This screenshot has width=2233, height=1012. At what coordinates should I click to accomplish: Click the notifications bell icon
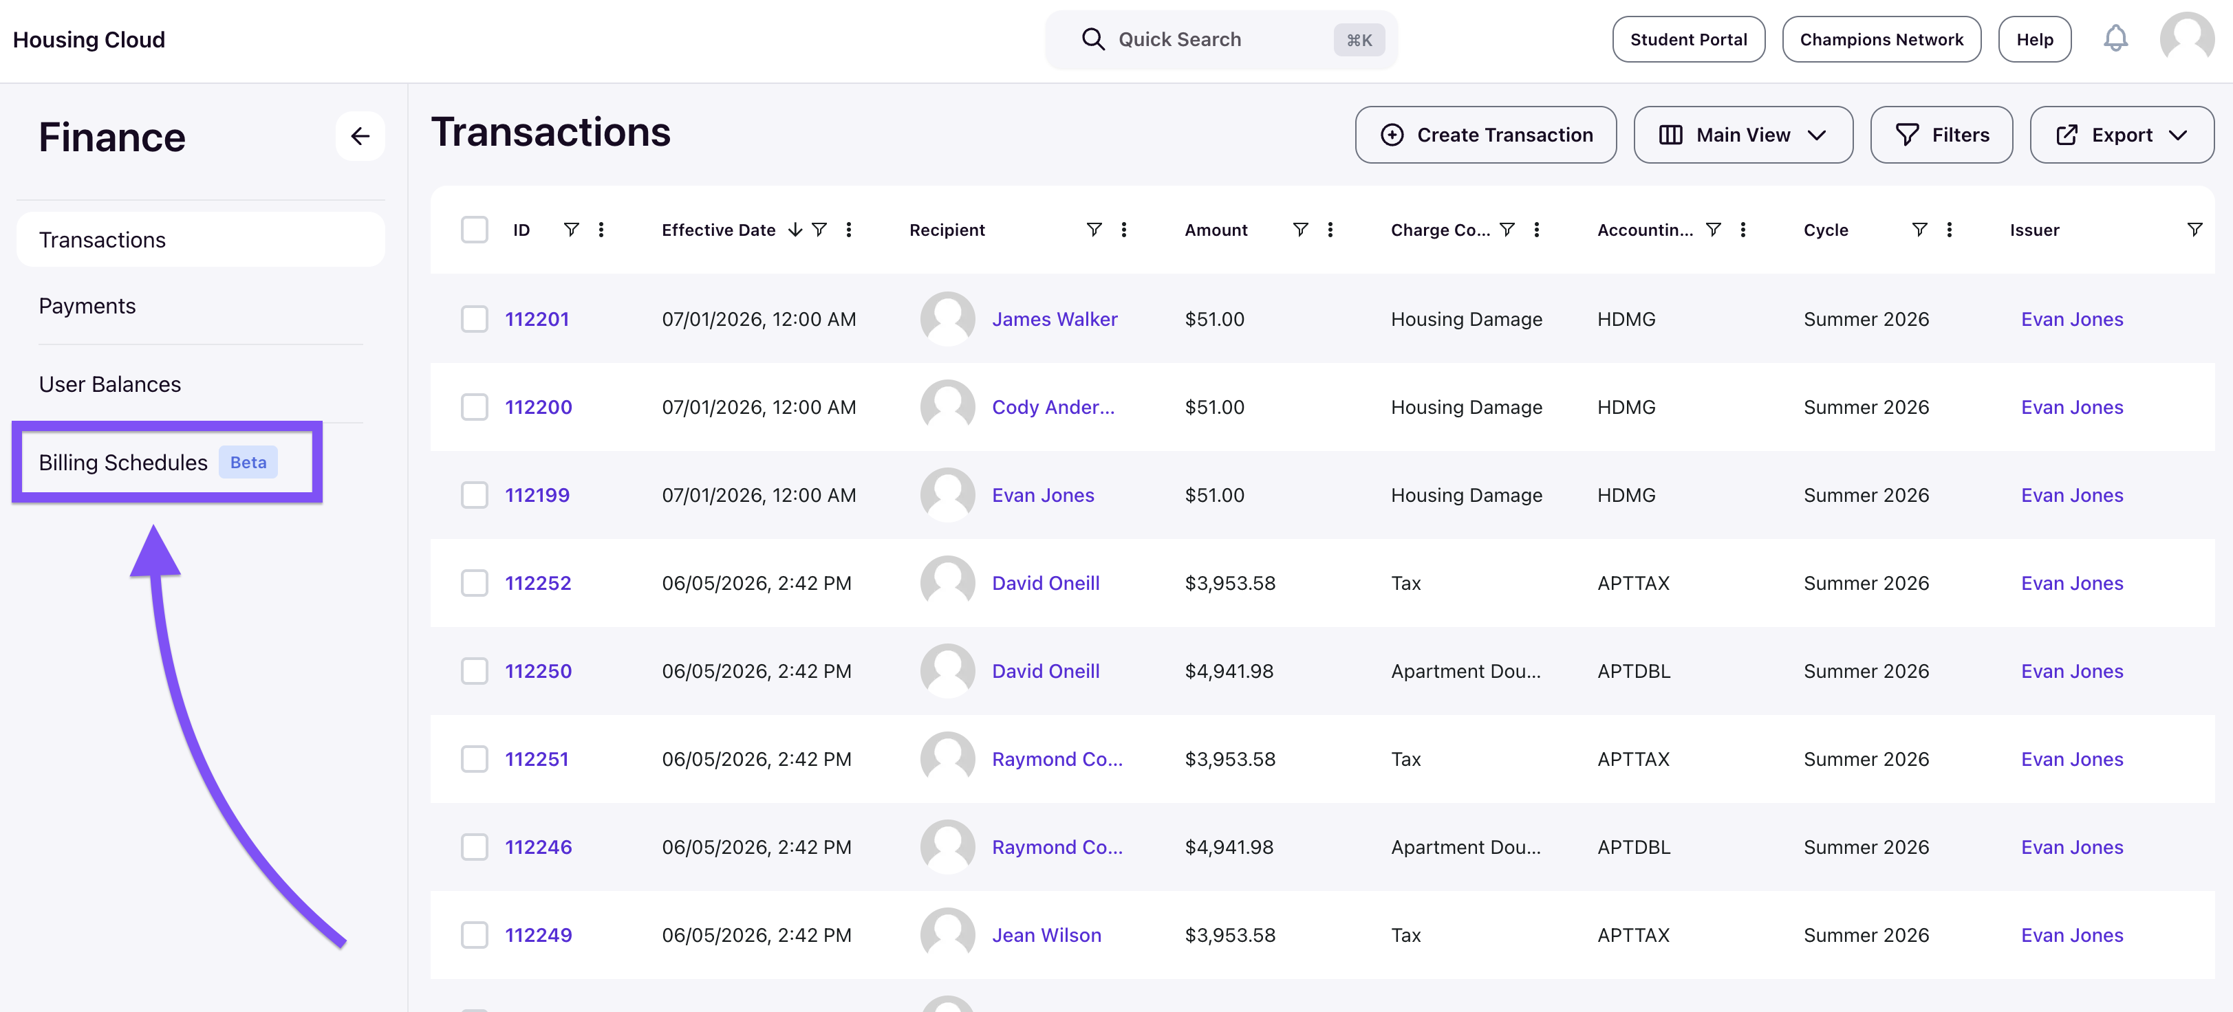pos(2115,39)
